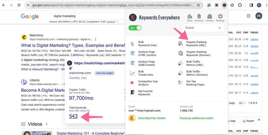
Task: Open 'What Is Inbound Marketing?' sitelink
Action: click(x=40, y=69)
